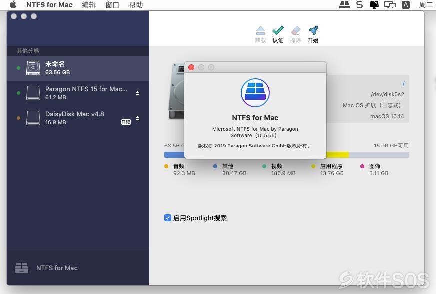This screenshot has width=436, height=294.
Task: Click the orange 音频 legend dot
Action: (166, 166)
